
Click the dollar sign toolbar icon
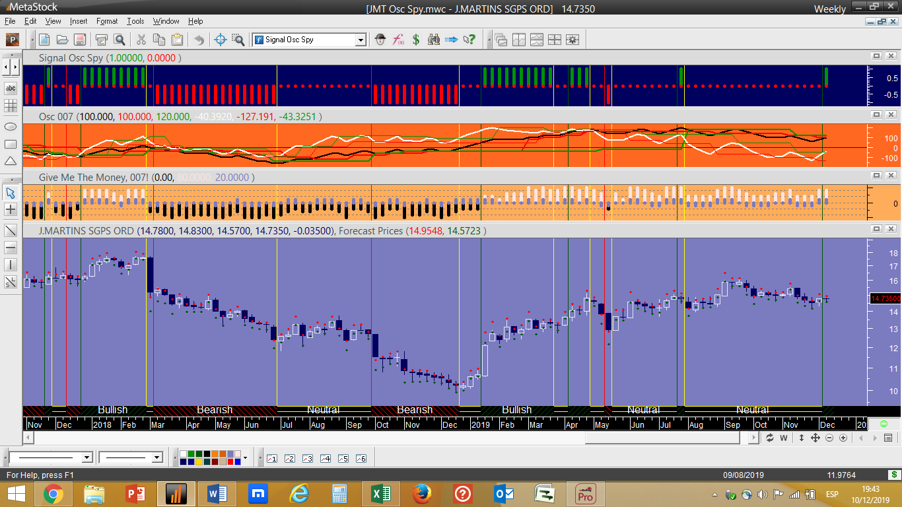(x=416, y=40)
